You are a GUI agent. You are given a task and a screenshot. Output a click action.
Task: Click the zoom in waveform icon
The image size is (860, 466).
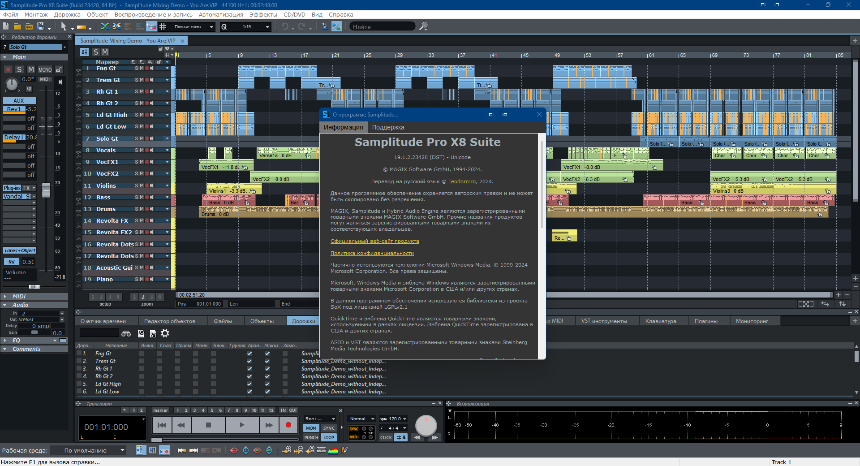tap(287, 450)
